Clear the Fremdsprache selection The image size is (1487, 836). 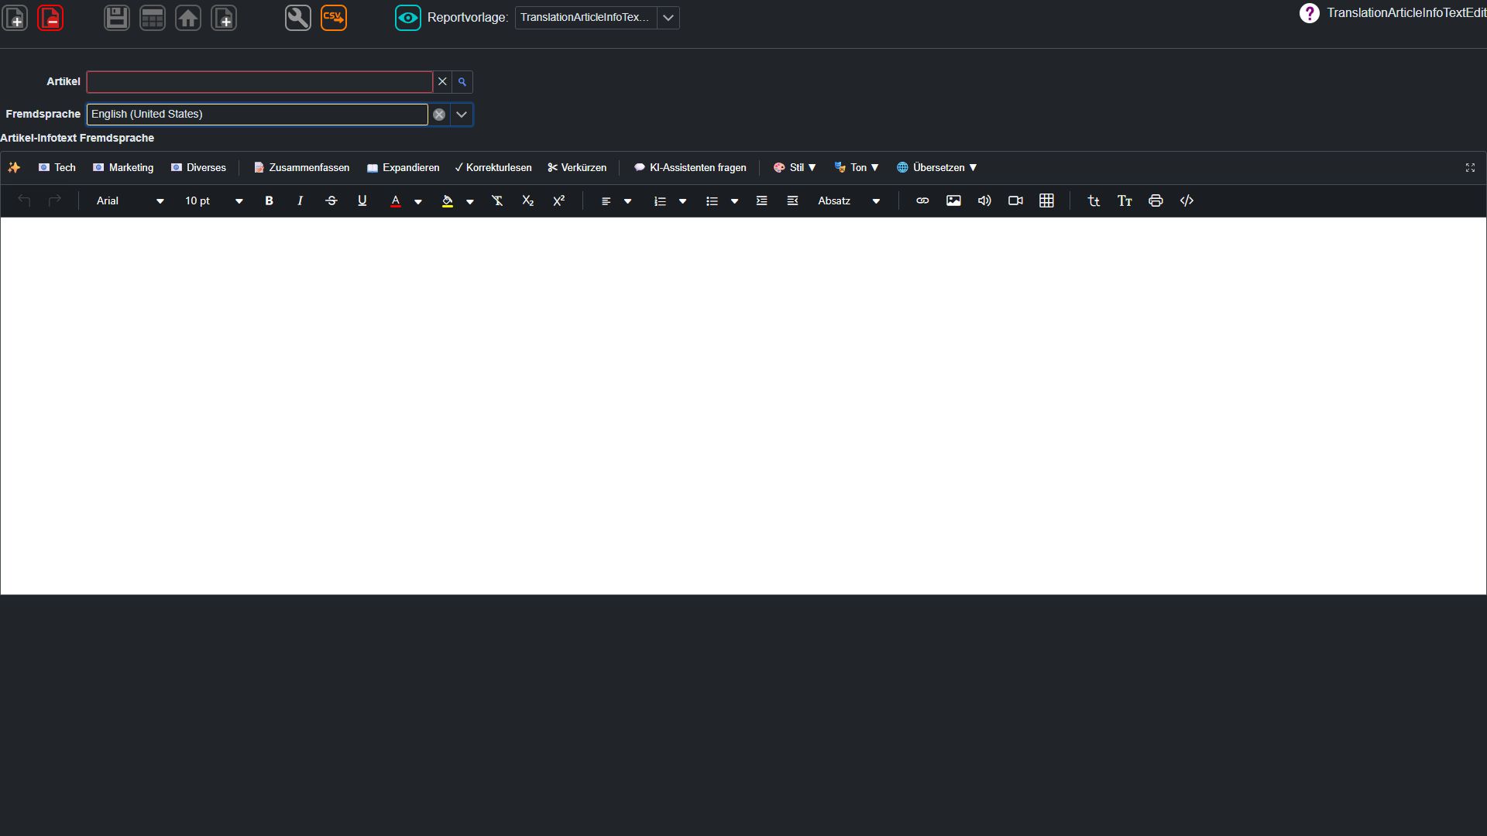point(439,115)
